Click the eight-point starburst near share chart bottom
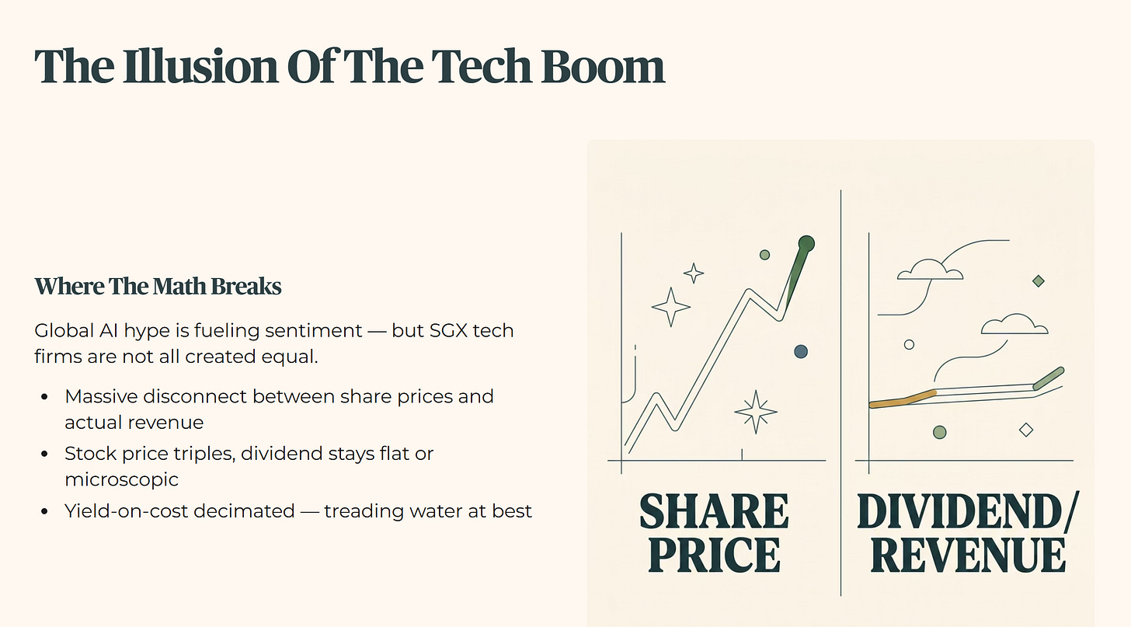Viewport: 1131px width, 627px height. [x=756, y=411]
